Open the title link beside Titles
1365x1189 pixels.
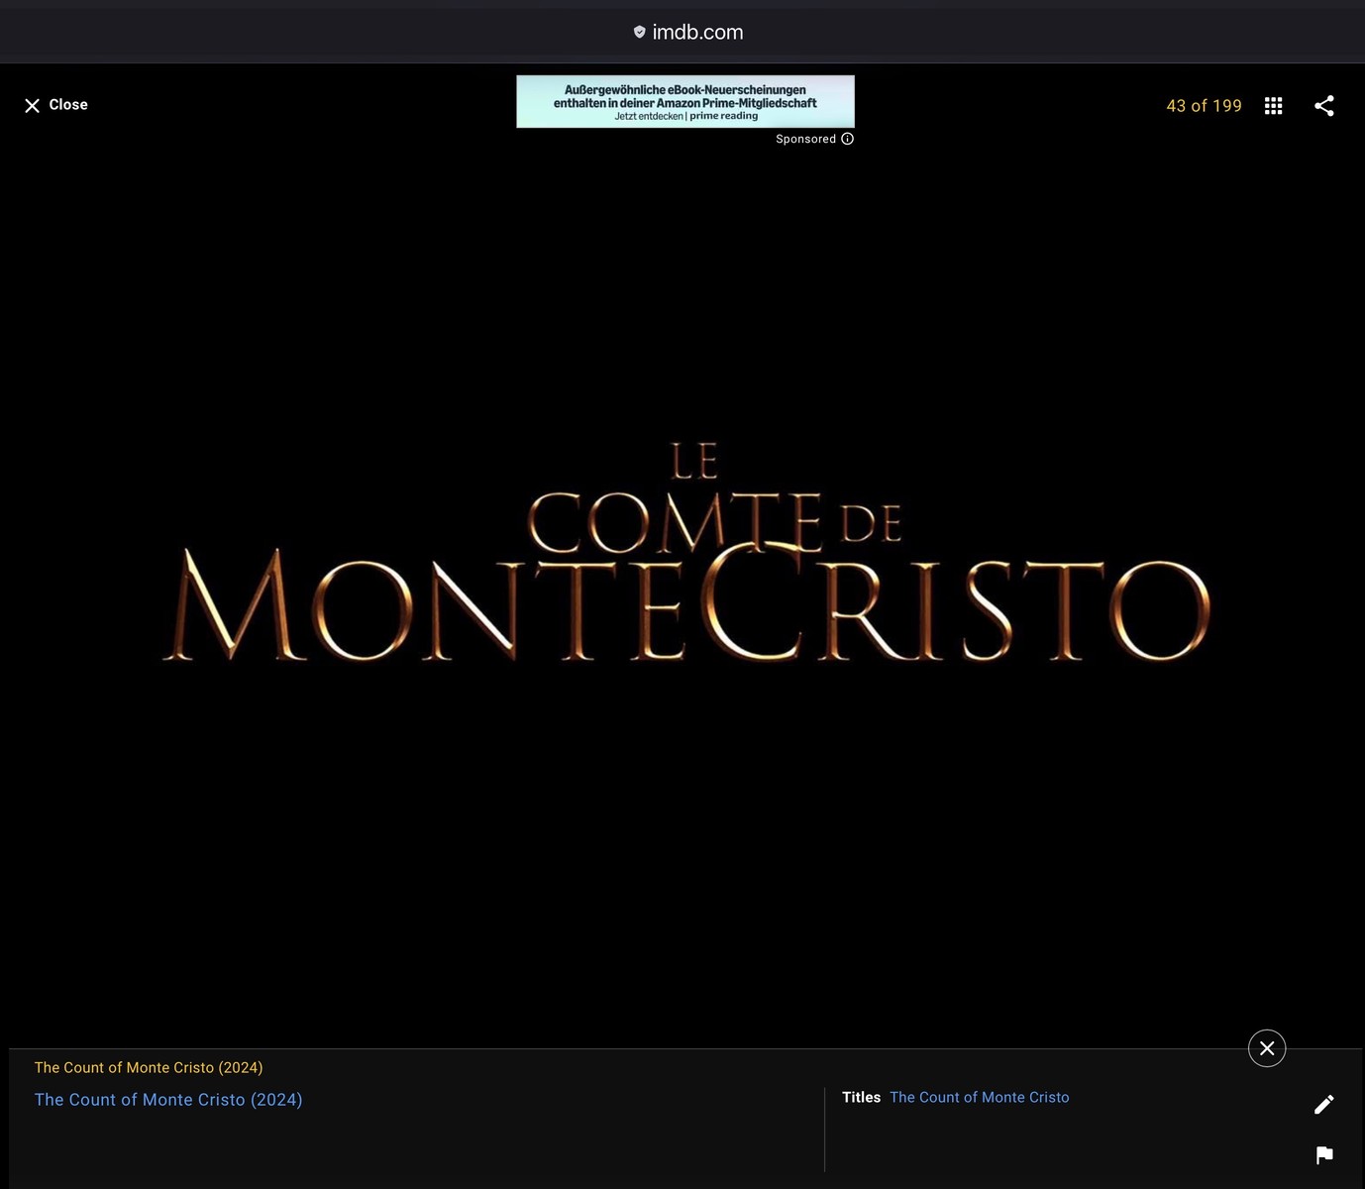tap(980, 1098)
